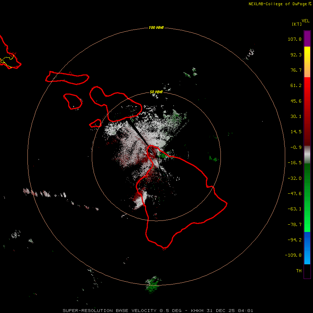Click the -63.1 velocity scale value
The image size is (313, 313).
coord(295,209)
